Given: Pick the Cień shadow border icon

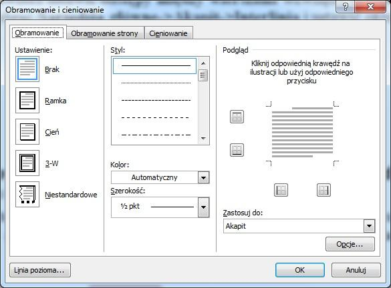Looking at the screenshot, I should coord(27,131).
